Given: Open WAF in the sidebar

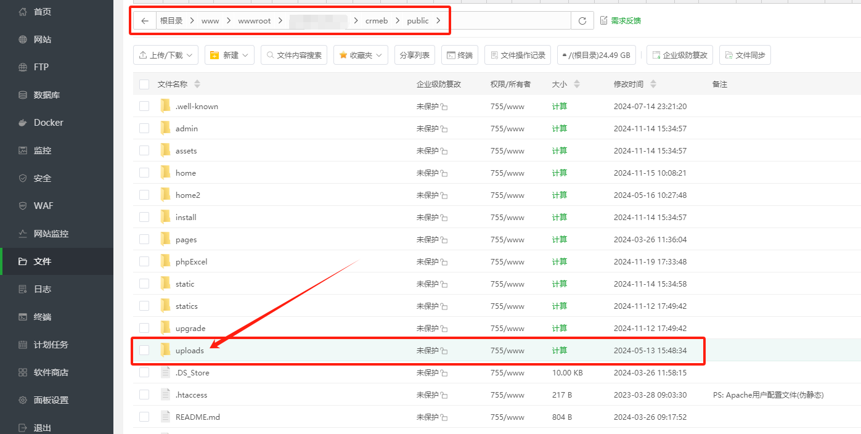Looking at the screenshot, I should pyautogui.click(x=43, y=206).
